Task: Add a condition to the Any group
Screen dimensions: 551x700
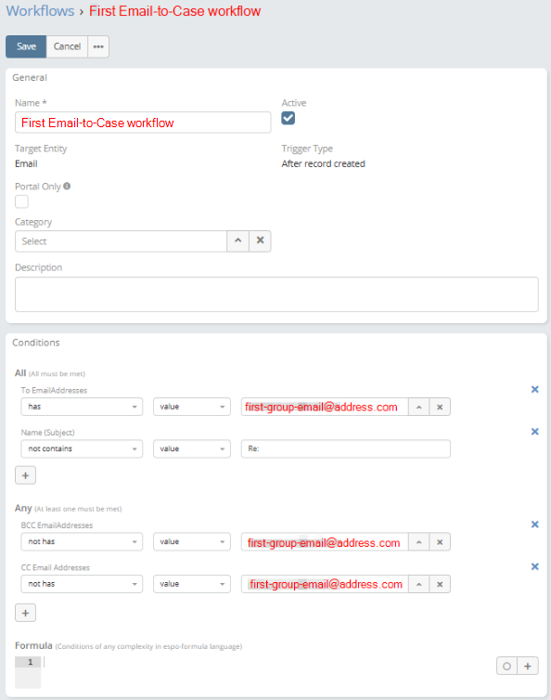Action: pyautogui.click(x=25, y=613)
